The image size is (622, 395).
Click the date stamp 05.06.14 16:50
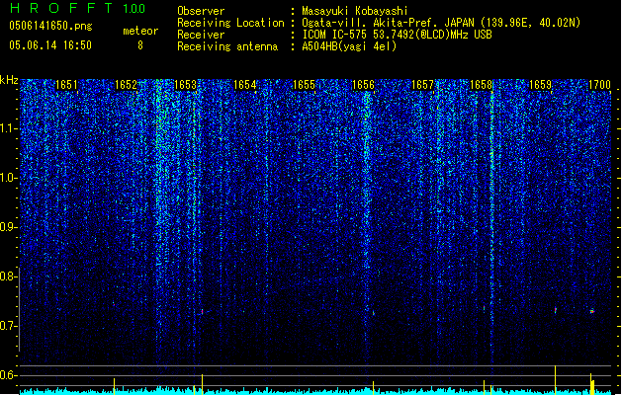pyautogui.click(x=50, y=45)
